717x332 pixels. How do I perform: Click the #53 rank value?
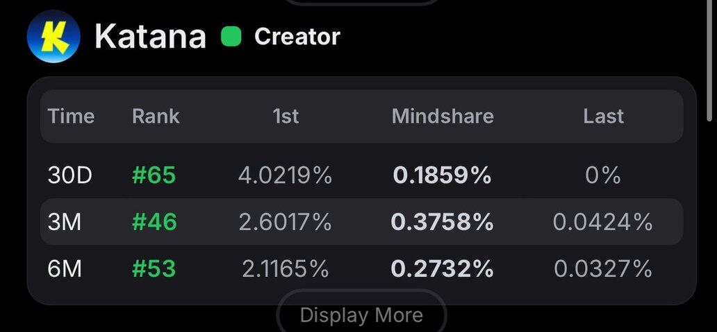click(154, 268)
